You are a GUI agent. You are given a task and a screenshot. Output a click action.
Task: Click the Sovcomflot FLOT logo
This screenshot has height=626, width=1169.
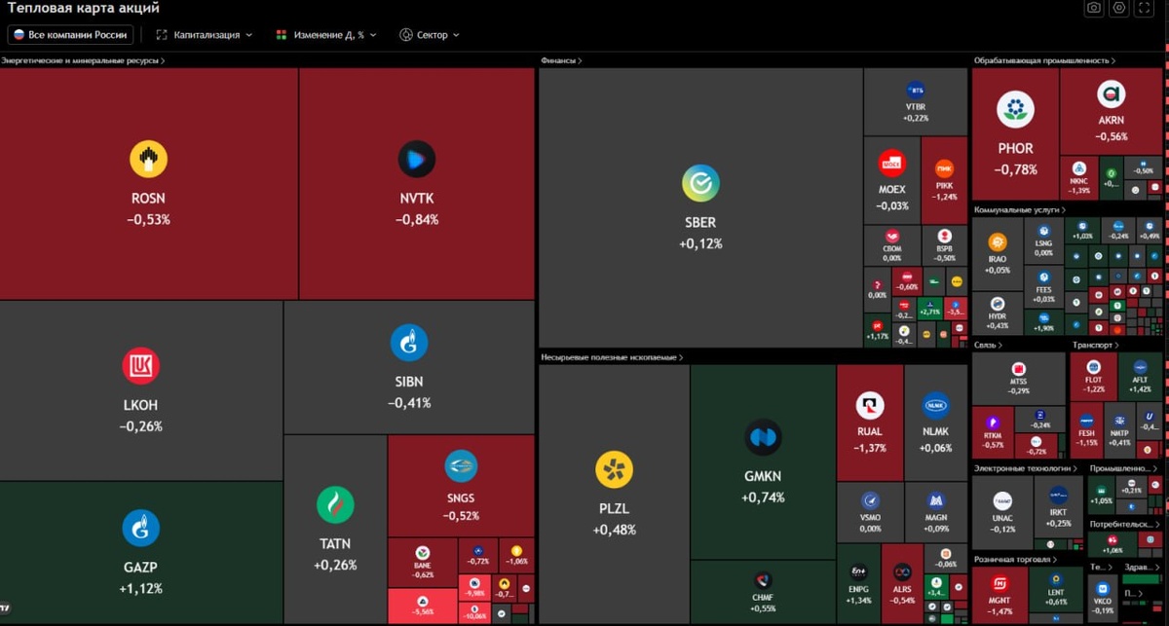[1094, 366]
